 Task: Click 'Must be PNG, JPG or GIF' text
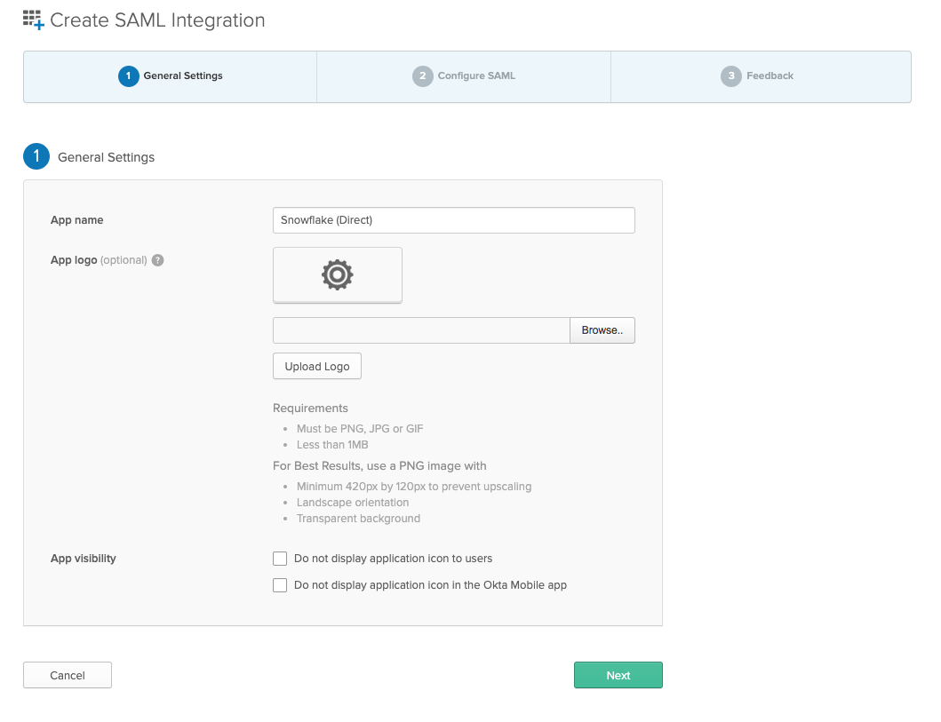tap(360, 429)
